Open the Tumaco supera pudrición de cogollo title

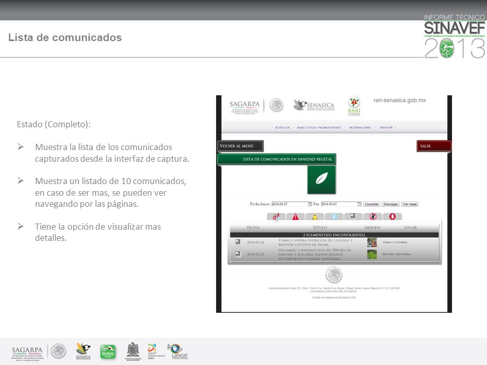click(315, 242)
